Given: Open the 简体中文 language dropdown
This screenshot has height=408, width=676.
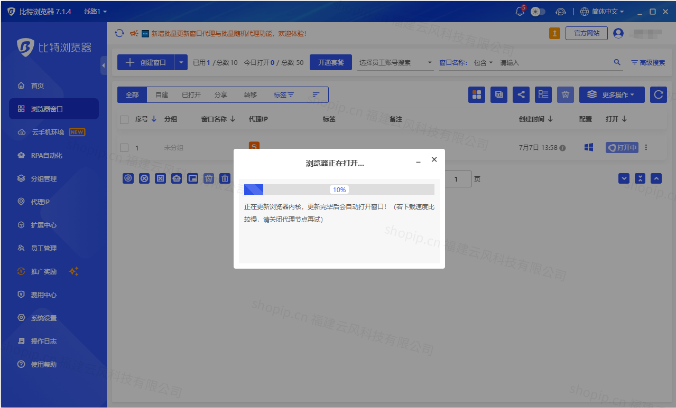Looking at the screenshot, I should [602, 12].
